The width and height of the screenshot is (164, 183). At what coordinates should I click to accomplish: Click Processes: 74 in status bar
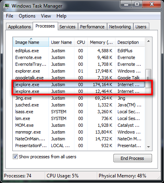pos(18,176)
